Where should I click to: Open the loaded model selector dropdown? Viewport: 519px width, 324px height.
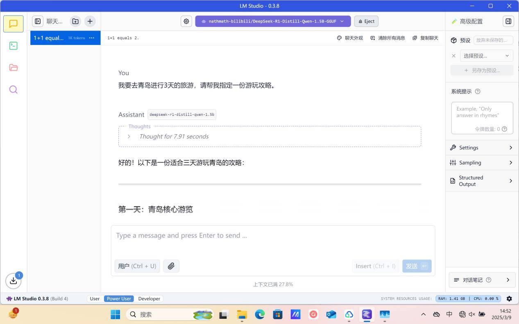click(x=273, y=21)
